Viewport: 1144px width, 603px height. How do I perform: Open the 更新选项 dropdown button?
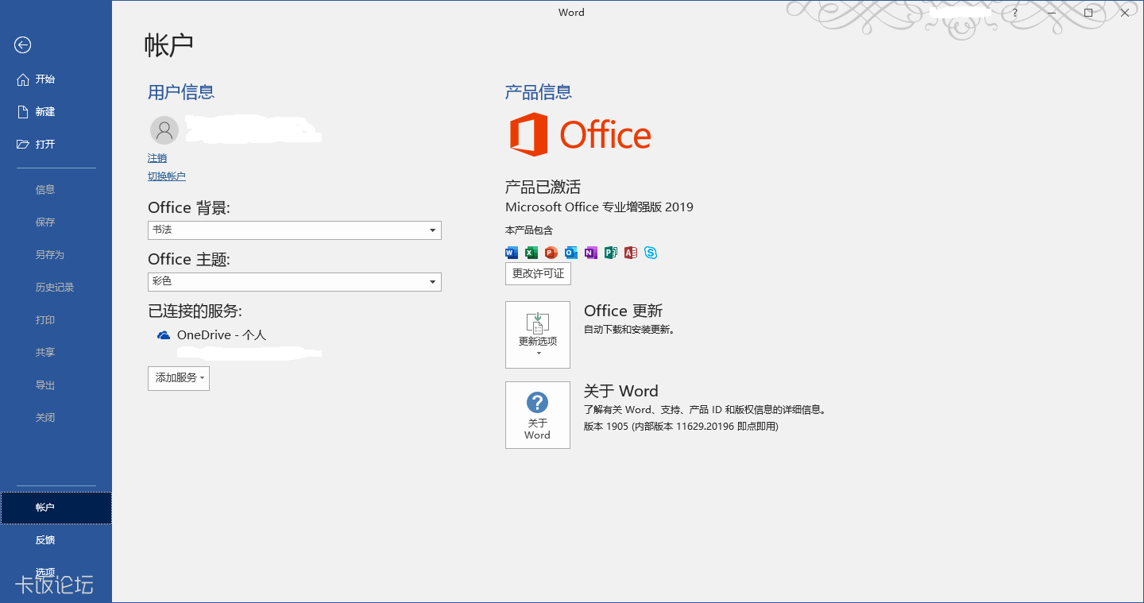tap(538, 335)
